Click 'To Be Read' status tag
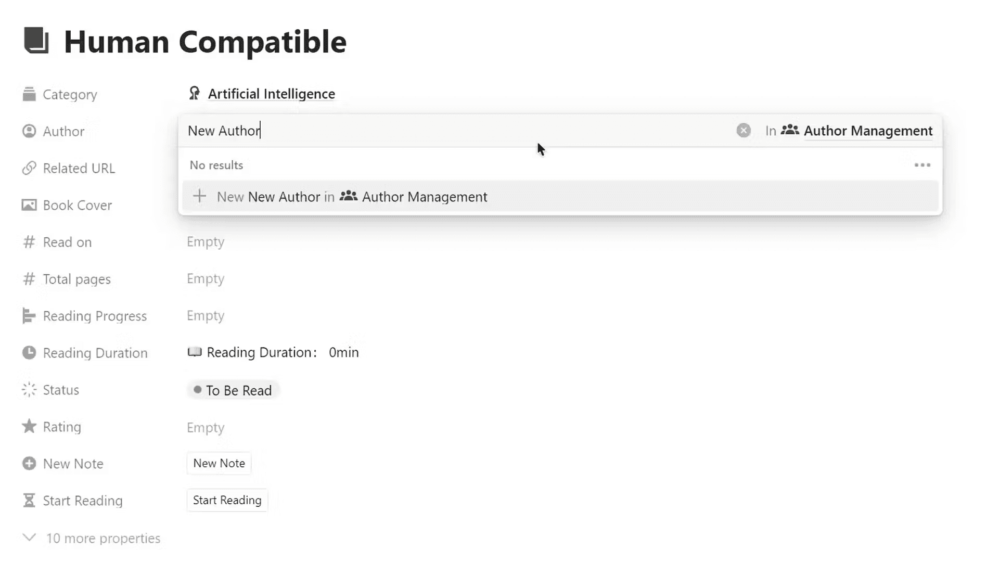The height and width of the screenshot is (562, 999). point(233,390)
